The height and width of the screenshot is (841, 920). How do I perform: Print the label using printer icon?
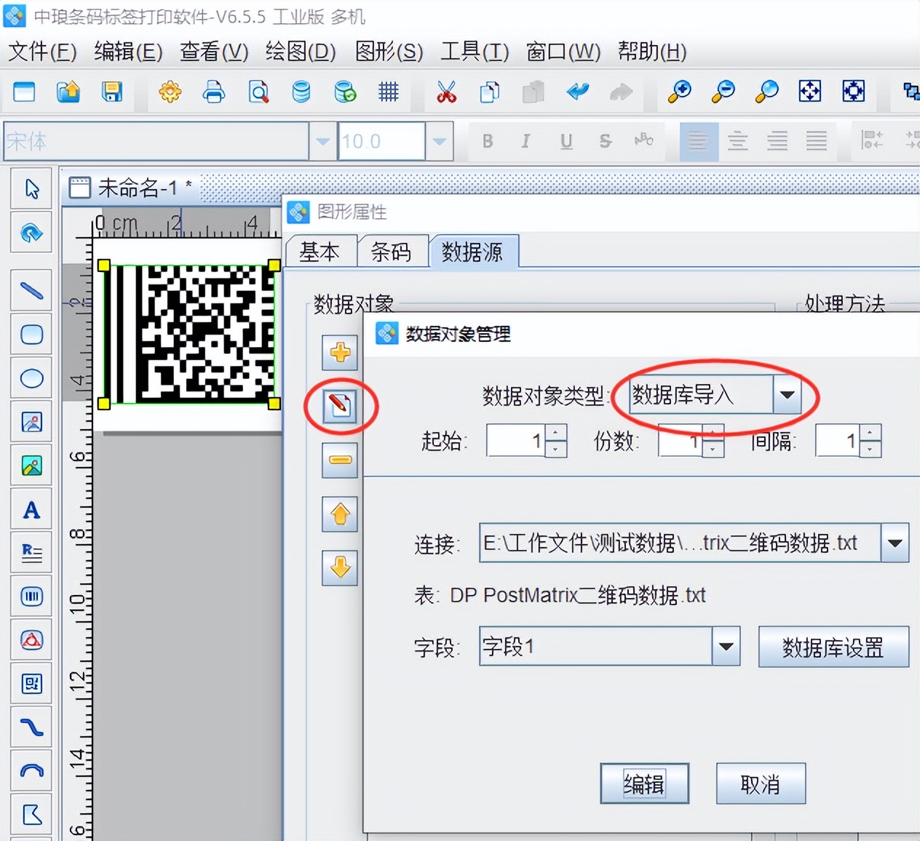pyautogui.click(x=214, y=92)
